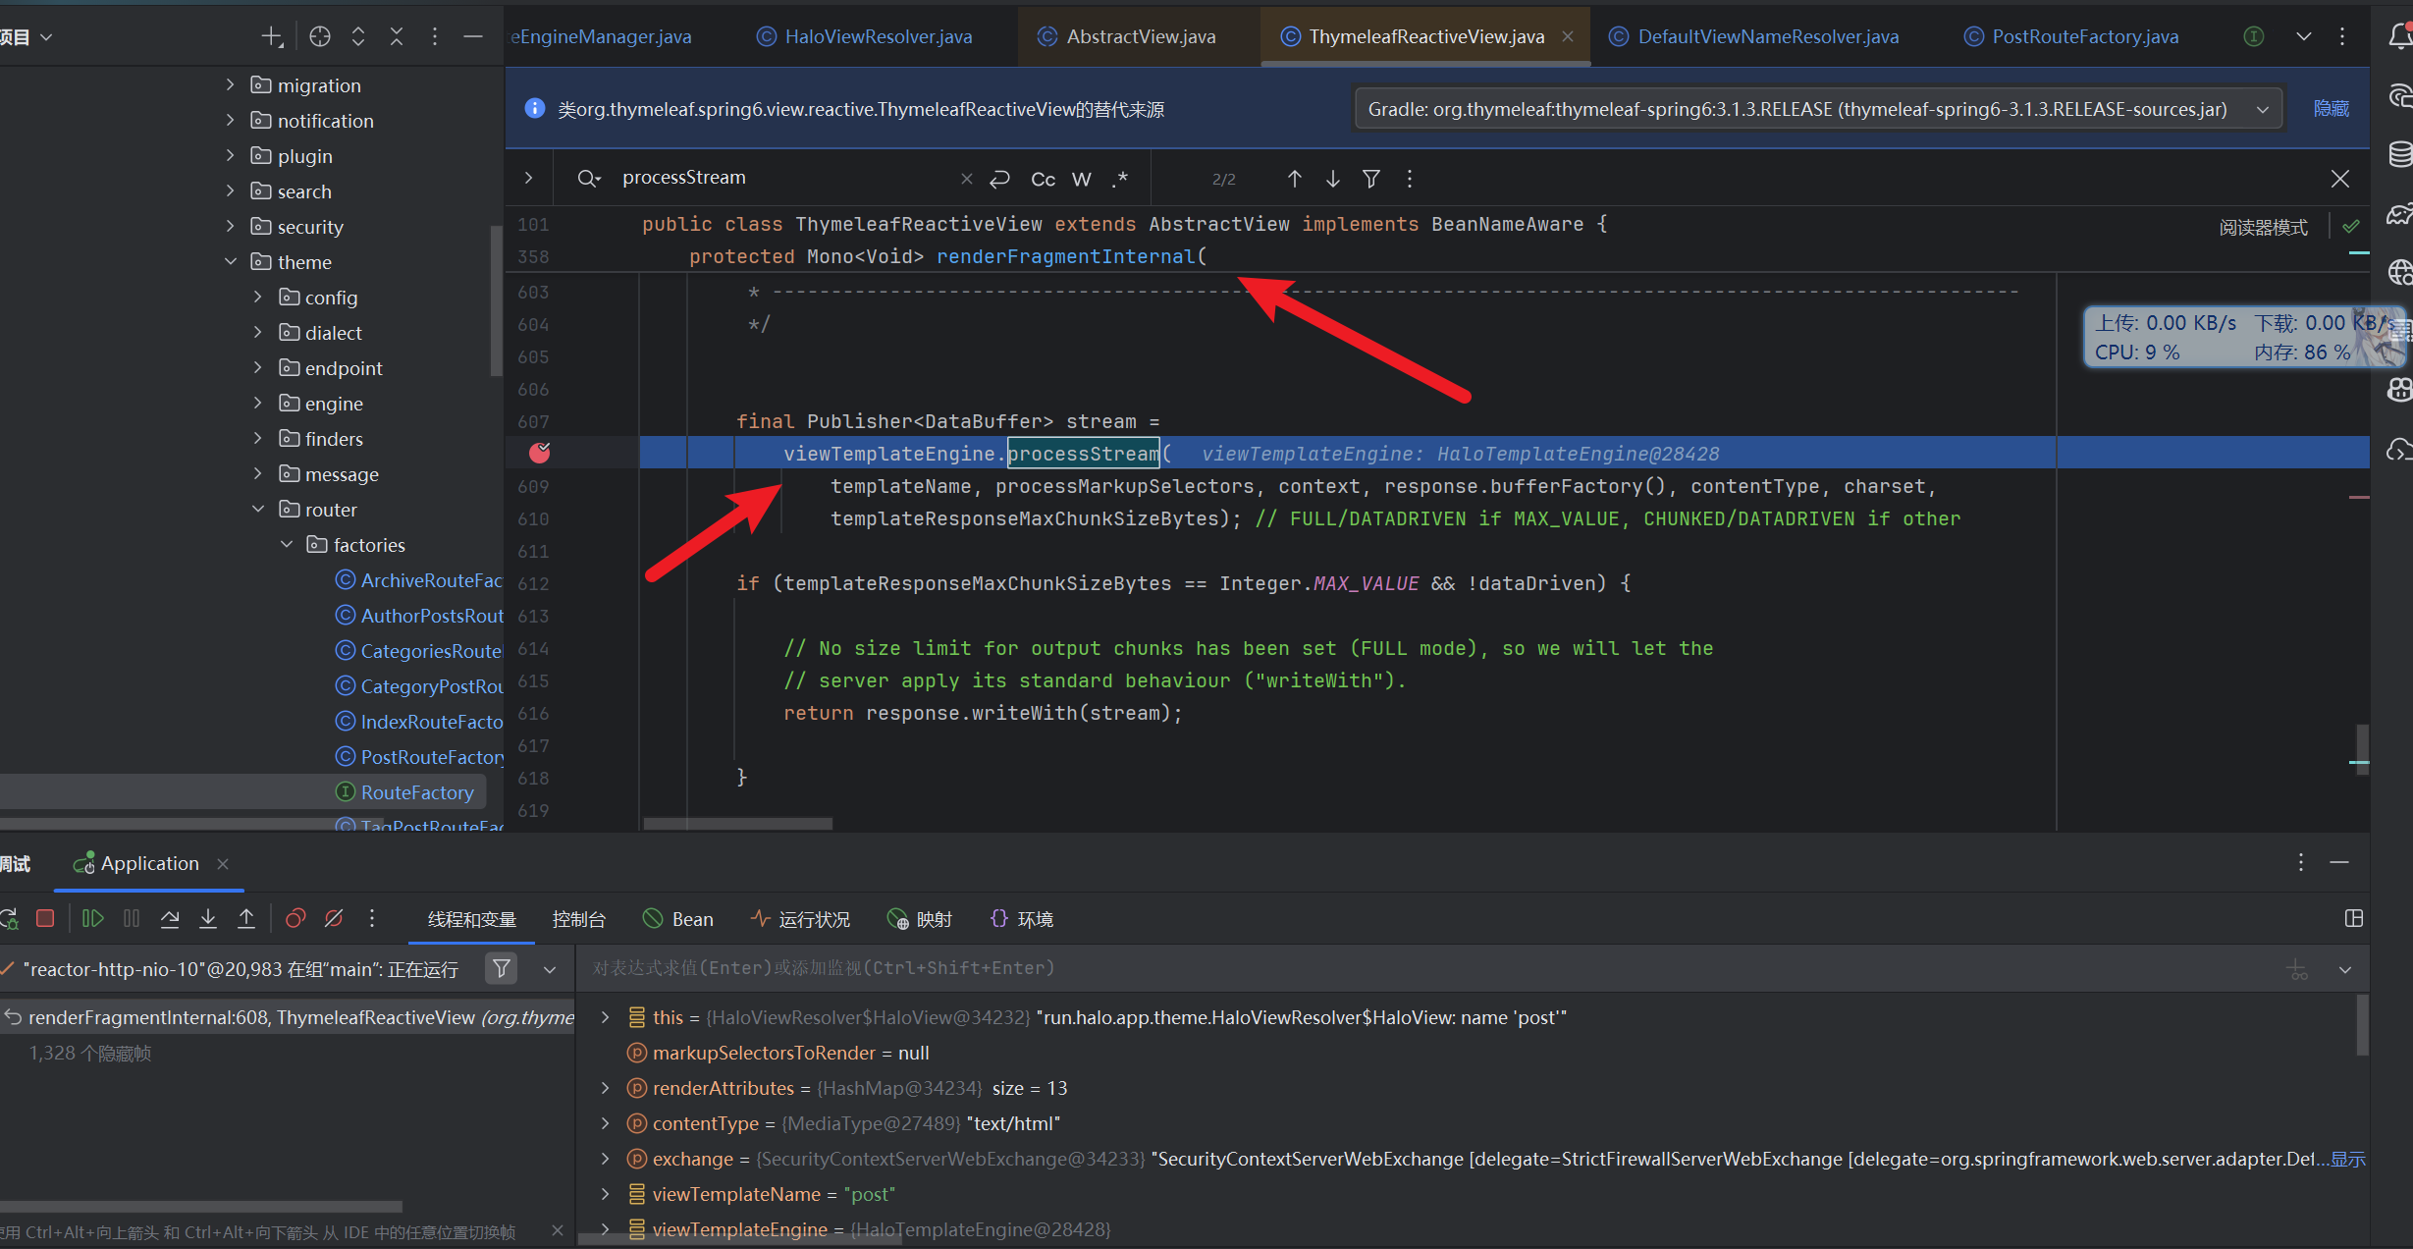
Task: Toggle Regex search option
Action: 1120,179
